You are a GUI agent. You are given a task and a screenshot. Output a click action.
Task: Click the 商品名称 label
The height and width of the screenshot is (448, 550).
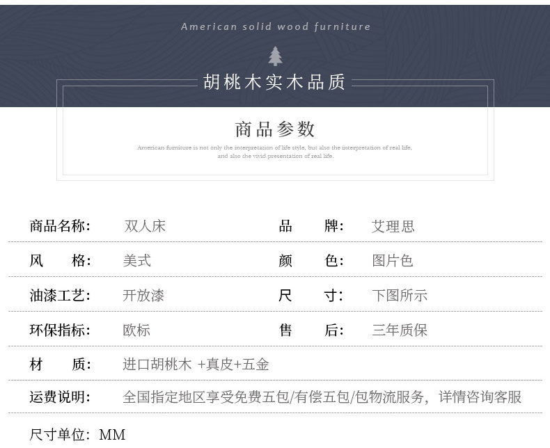tap(60, 226)
